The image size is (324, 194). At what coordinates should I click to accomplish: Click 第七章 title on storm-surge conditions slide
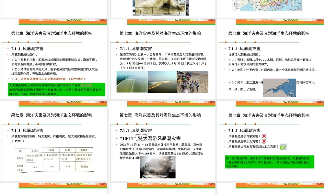coord(52,33)
